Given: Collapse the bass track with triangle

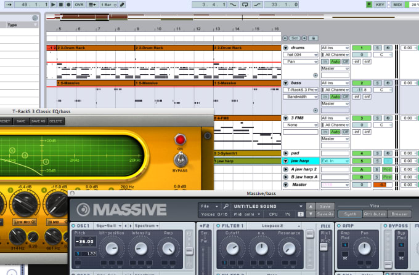Looking at the screenshot, I should (x=285, y=83).
